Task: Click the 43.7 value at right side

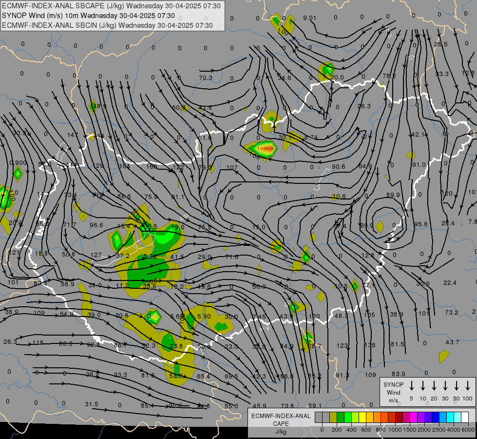Action: 452,342
